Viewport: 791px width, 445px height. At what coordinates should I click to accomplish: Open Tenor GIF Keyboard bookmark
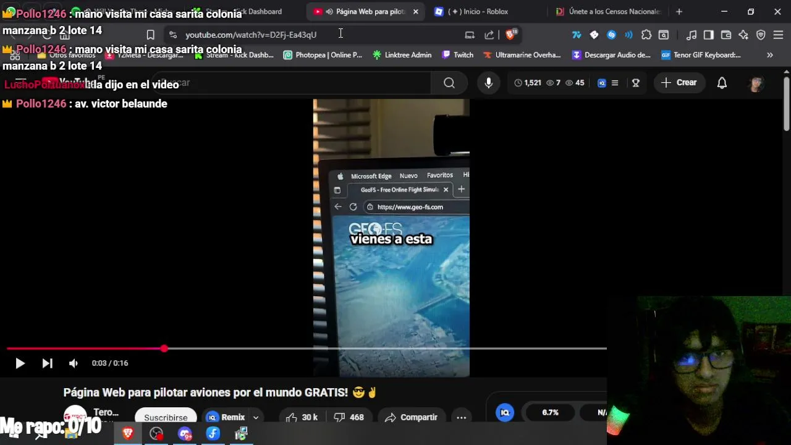[701, 55]
